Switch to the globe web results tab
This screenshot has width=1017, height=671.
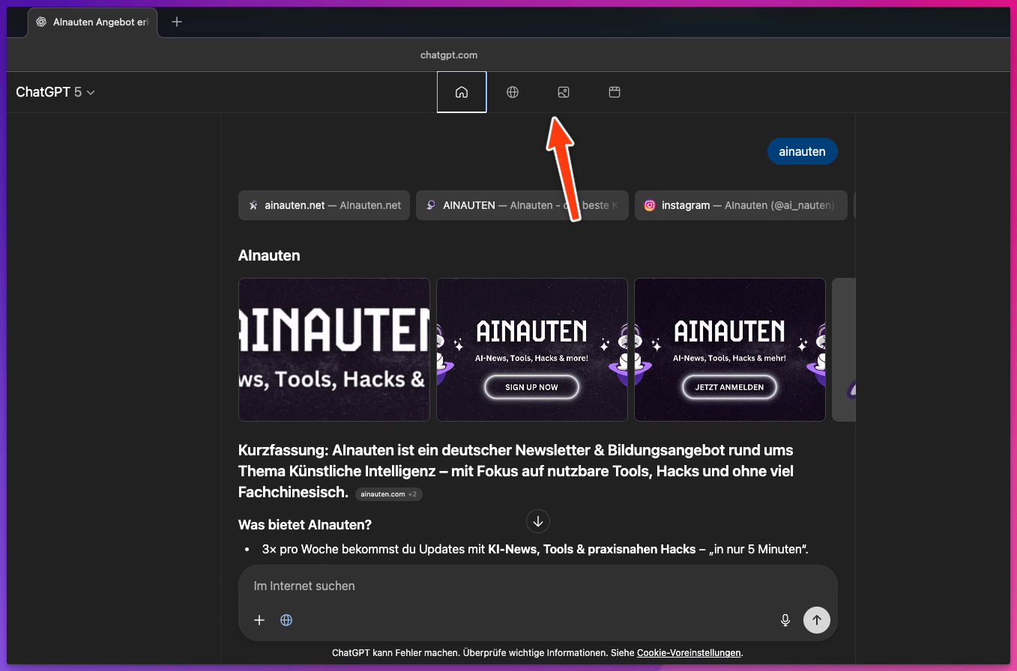tap(513, 92)
